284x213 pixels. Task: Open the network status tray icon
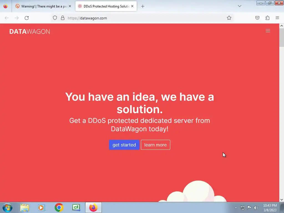(x=242, y=208)
